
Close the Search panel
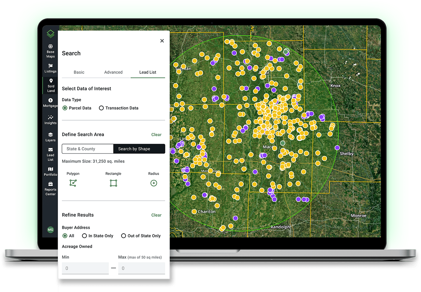pos(162,41)
